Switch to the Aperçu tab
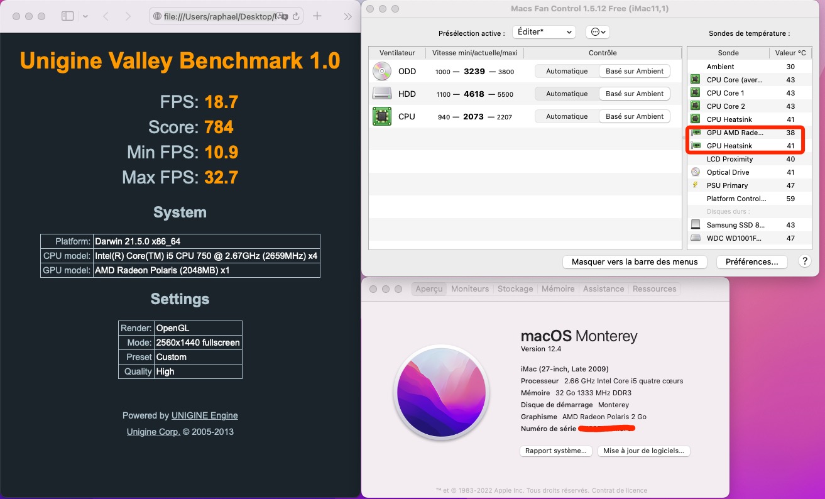 (429, 289)
